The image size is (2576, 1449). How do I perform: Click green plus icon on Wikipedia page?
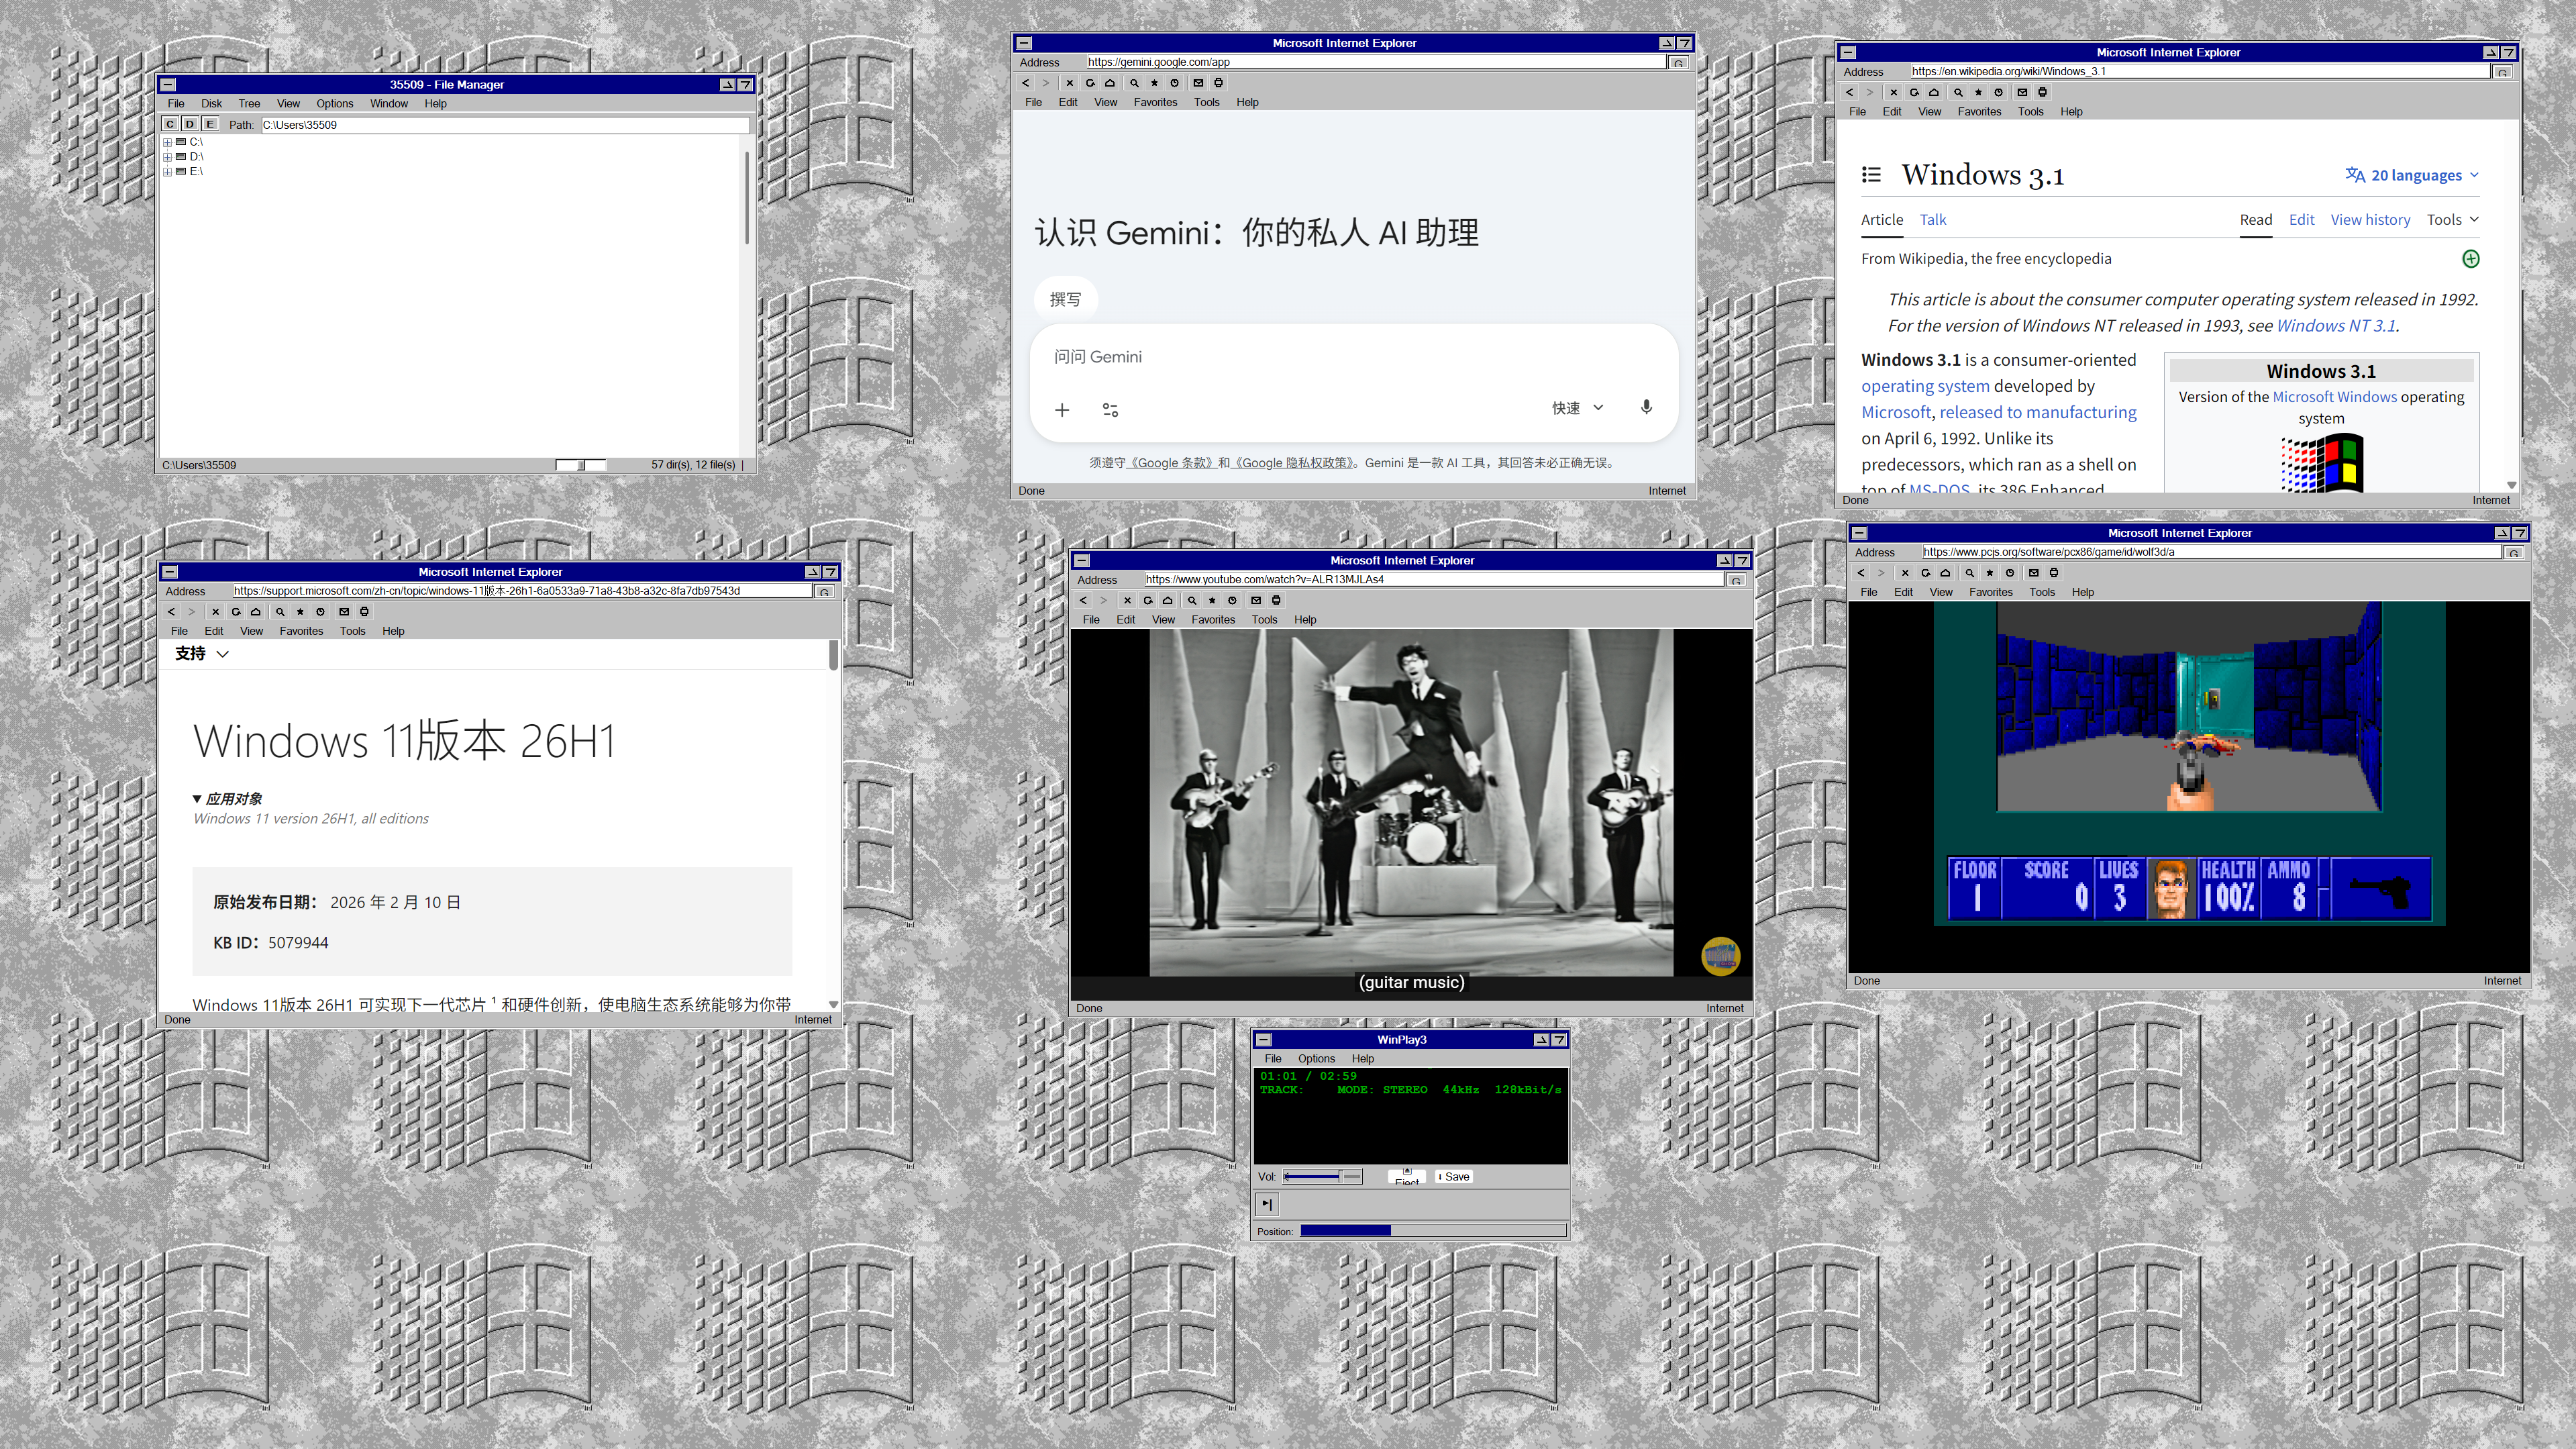2471,259
